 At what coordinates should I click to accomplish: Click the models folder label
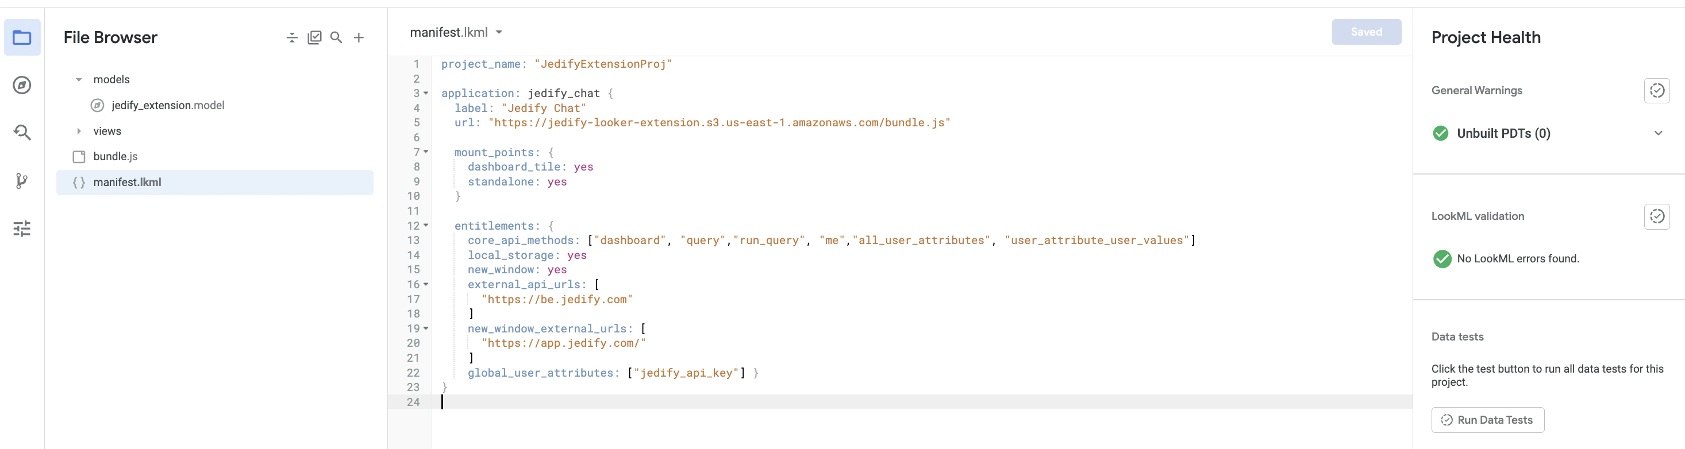(111, 80)
